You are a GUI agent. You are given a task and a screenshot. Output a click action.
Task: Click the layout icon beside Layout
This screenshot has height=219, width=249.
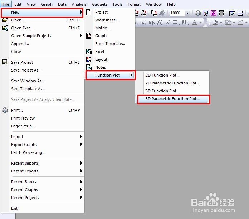click(89, 59)
